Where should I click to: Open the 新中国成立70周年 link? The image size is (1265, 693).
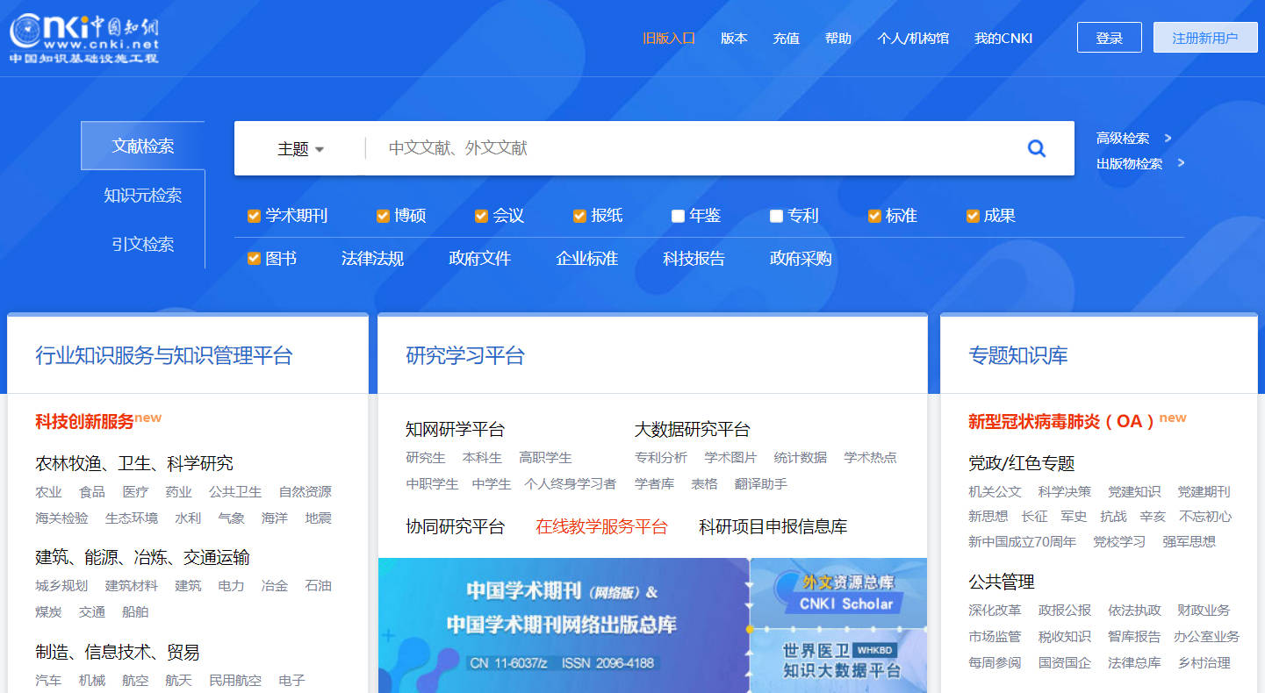pos(1022,542)
